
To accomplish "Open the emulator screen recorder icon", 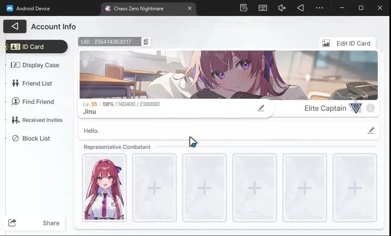I will (x=244, y=8).
